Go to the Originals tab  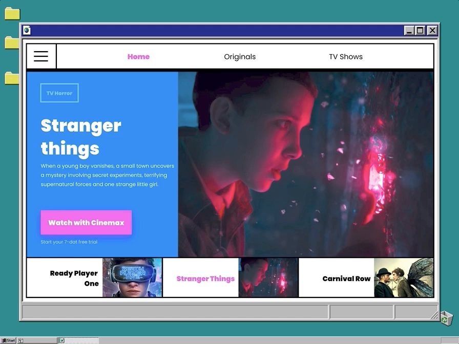(x=240, y=57)
